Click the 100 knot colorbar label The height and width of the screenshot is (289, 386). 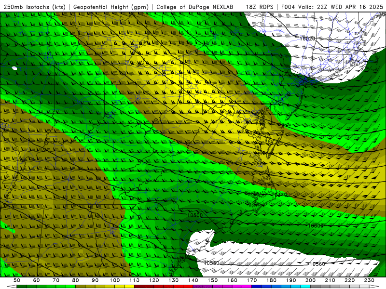coord(115,280)
